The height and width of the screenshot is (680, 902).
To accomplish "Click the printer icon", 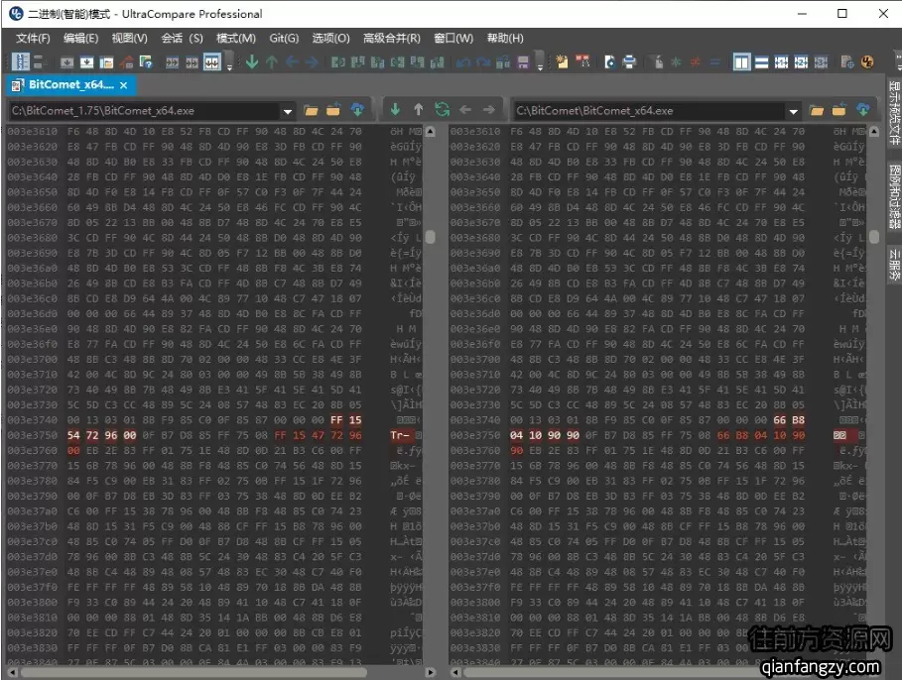I will click(x=629, y=62).
